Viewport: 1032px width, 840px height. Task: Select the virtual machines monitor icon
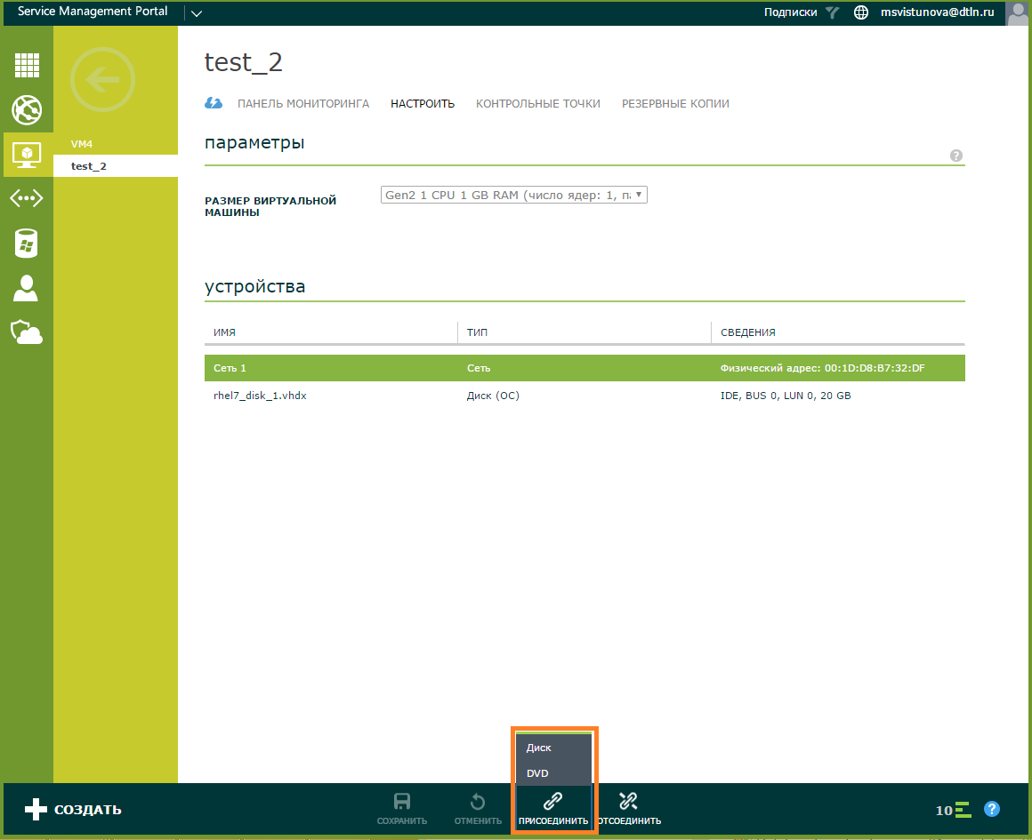27,155
